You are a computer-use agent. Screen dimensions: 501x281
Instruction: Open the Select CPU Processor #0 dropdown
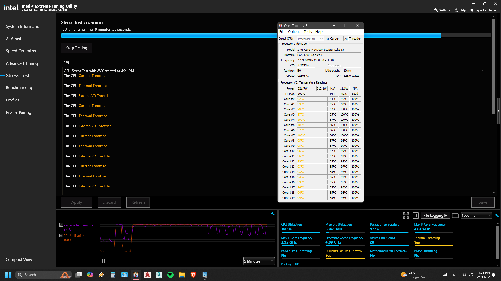click(x=310, y=39)
